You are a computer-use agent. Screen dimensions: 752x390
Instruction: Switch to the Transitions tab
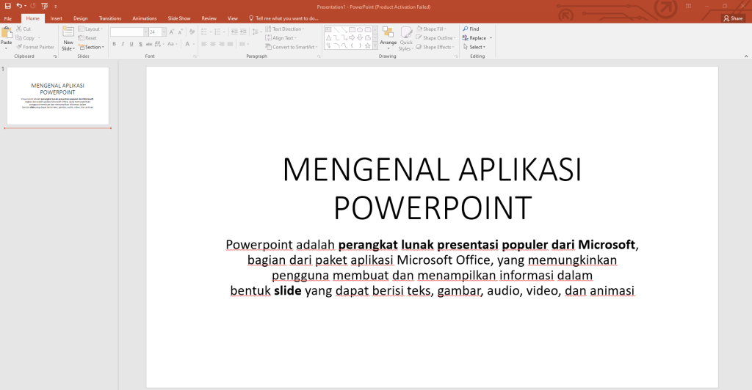[110, 18]
